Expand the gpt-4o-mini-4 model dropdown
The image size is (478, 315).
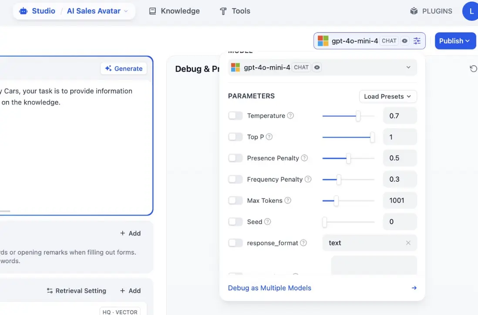pos(322,67)
